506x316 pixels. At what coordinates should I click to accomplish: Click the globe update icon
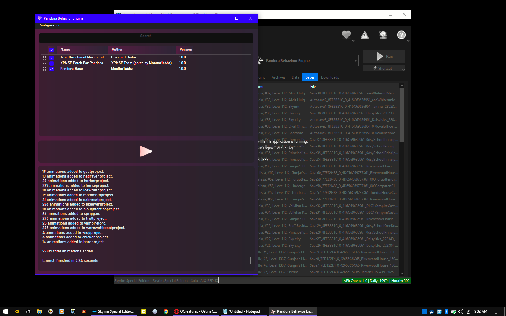[x=383, y=35]
